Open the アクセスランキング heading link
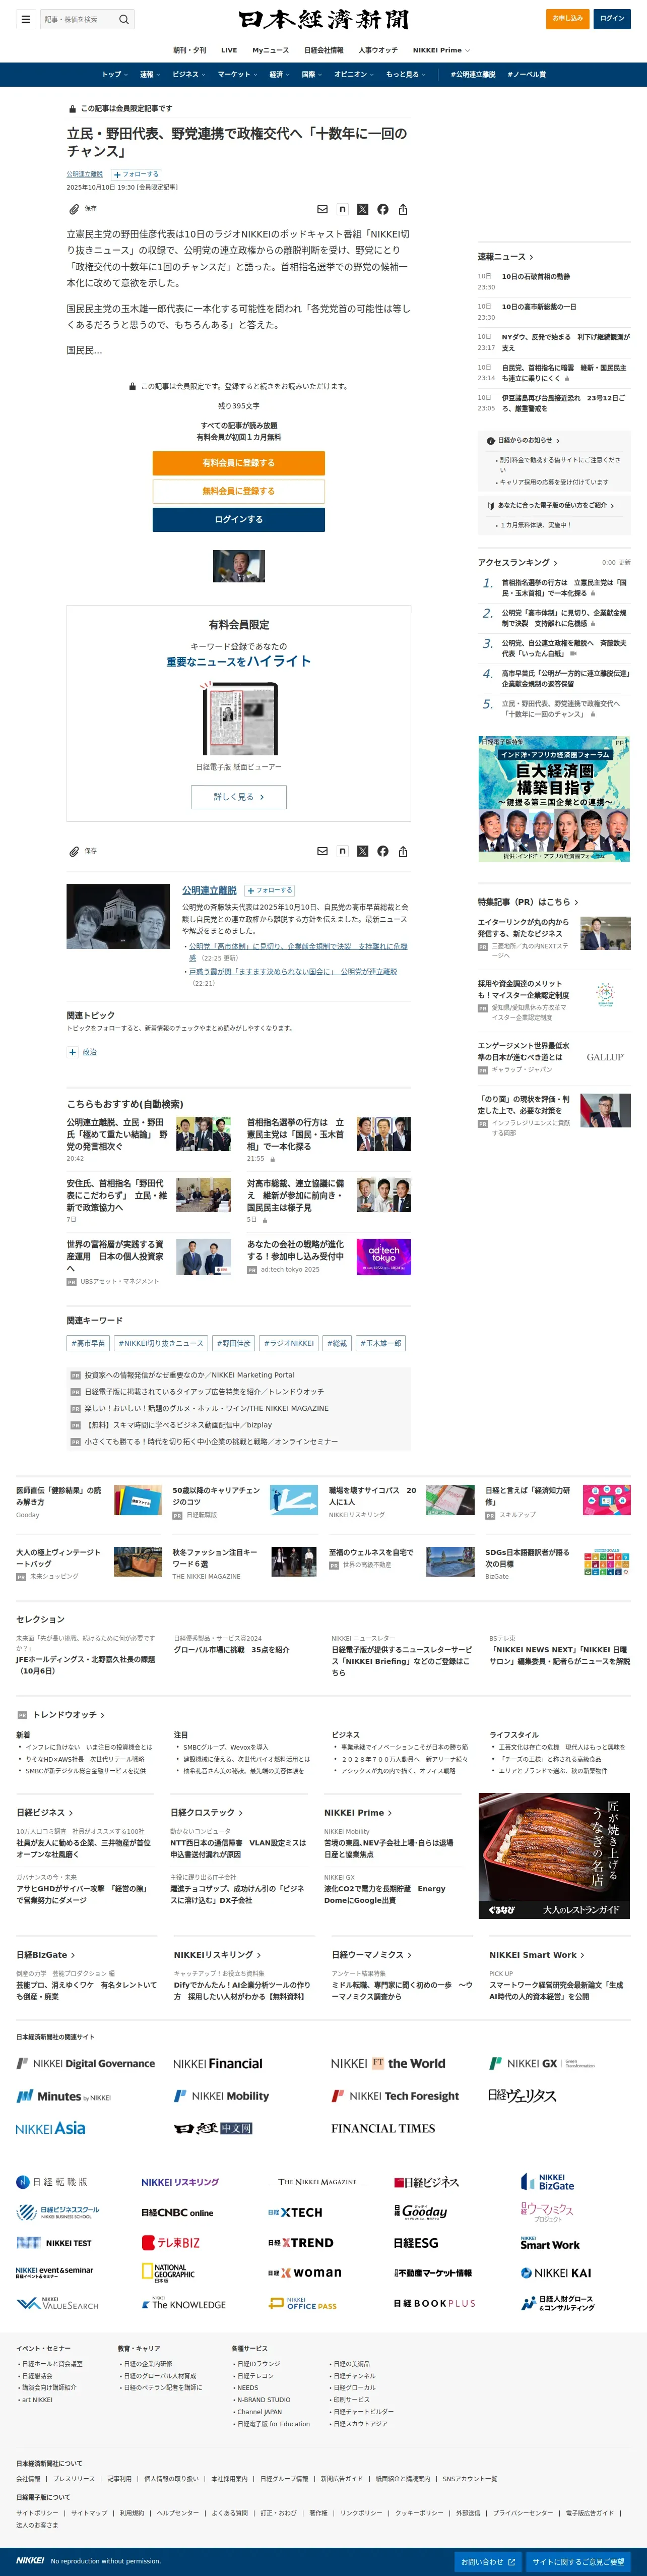647x2576 pixels. tap(517, 562)
